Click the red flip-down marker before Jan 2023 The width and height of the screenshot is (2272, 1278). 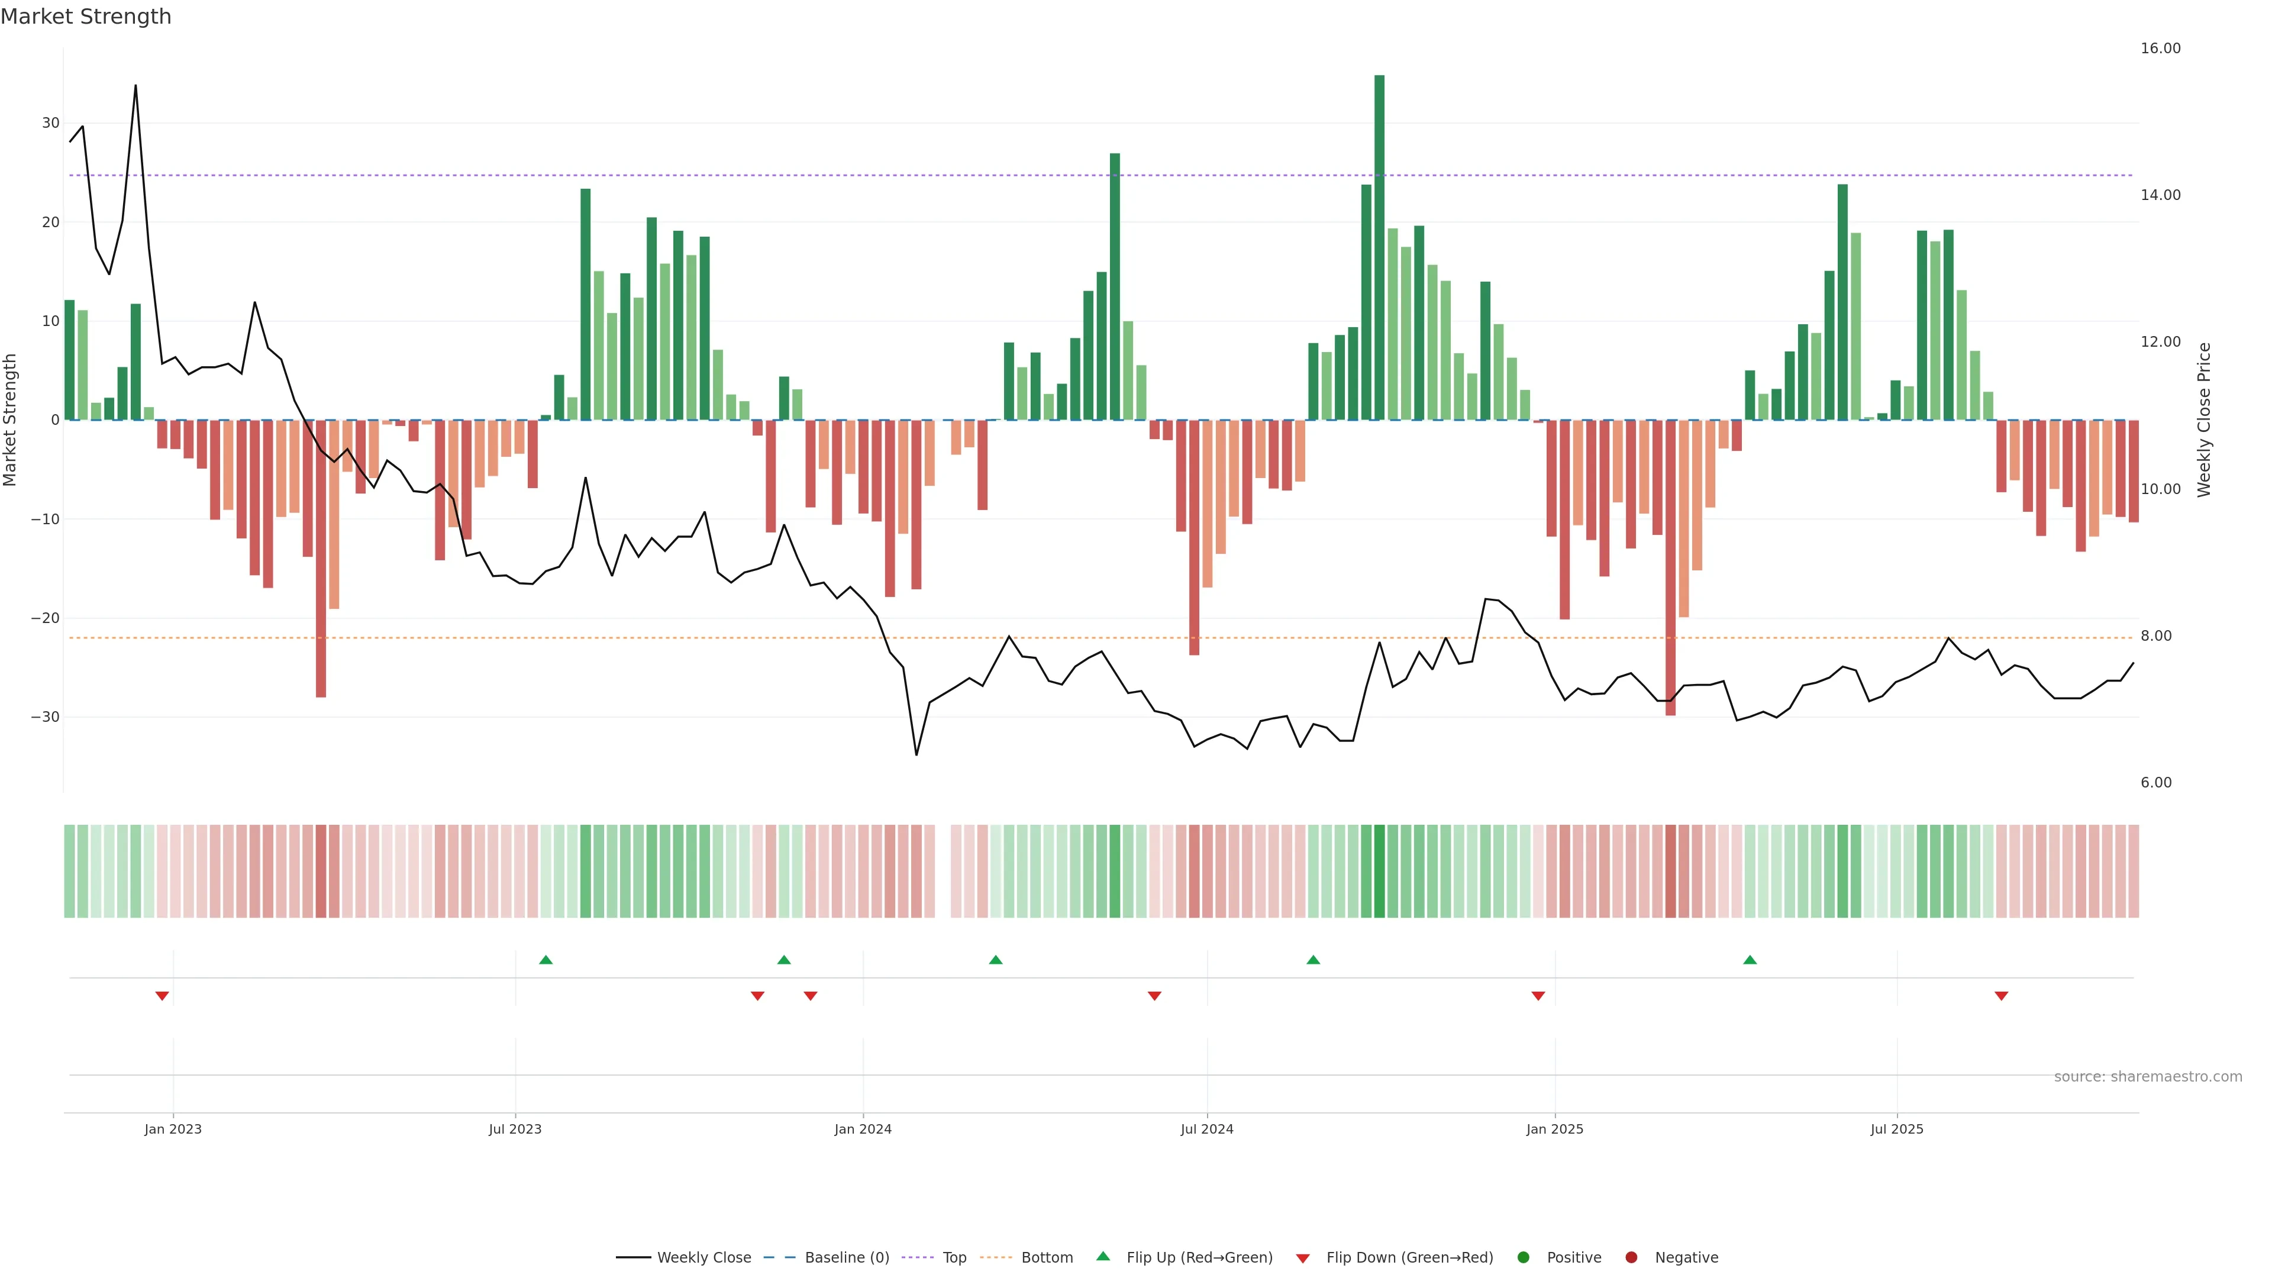tap(162, 996)
